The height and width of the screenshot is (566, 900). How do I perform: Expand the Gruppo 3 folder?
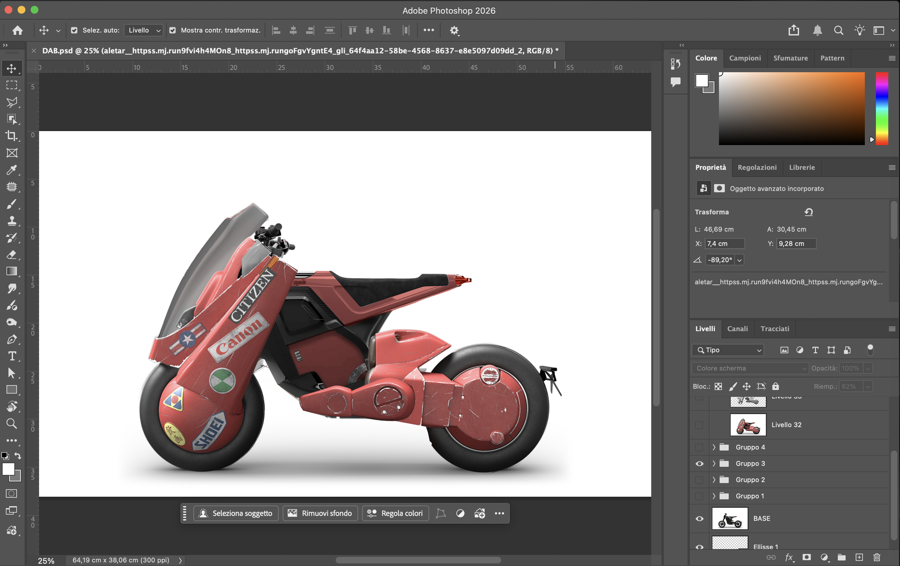point(714,464)
